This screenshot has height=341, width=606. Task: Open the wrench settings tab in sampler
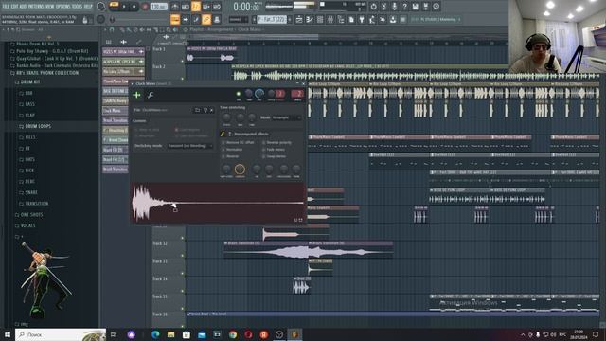(151, 95)
